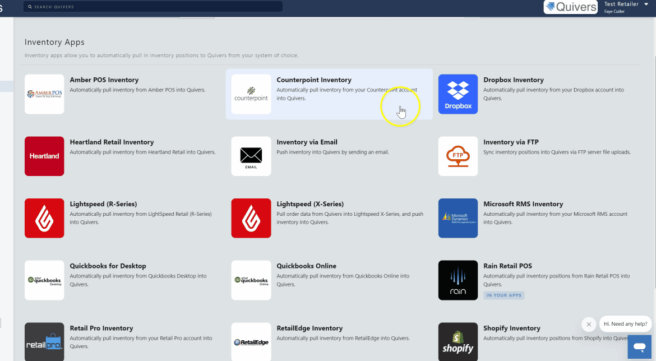Open Counterpoint Inventory title link

click(314, 80)
